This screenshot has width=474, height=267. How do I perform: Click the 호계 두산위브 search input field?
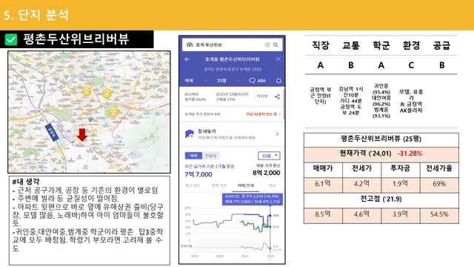click(232, 44)
